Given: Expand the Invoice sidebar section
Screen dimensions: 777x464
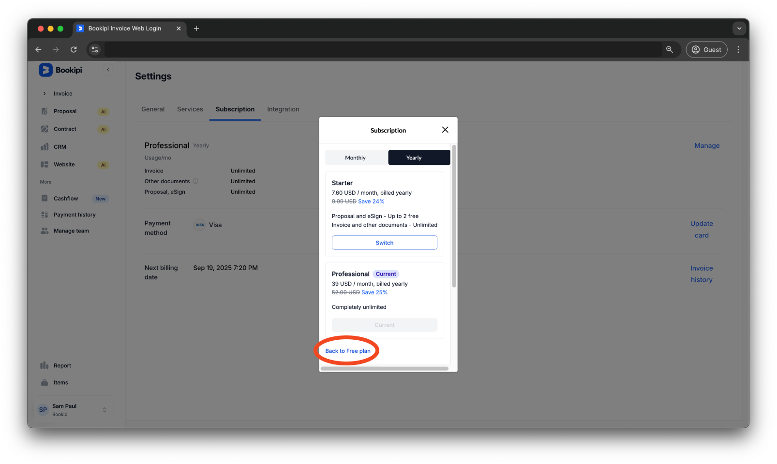Looking at the screenshot, I should pos(45,93).
